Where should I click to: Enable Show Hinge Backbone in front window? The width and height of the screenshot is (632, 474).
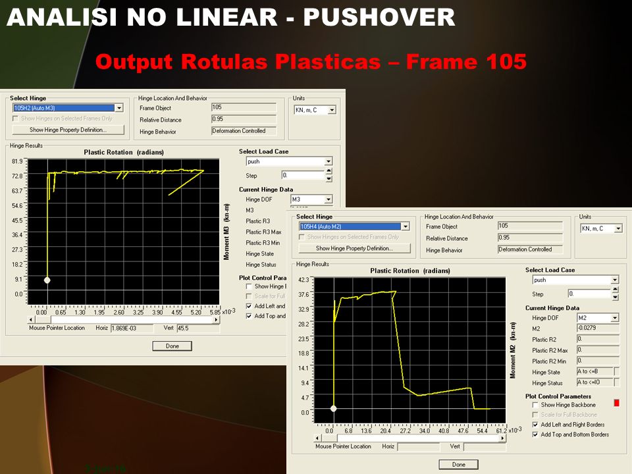click(x=535, y=405)
